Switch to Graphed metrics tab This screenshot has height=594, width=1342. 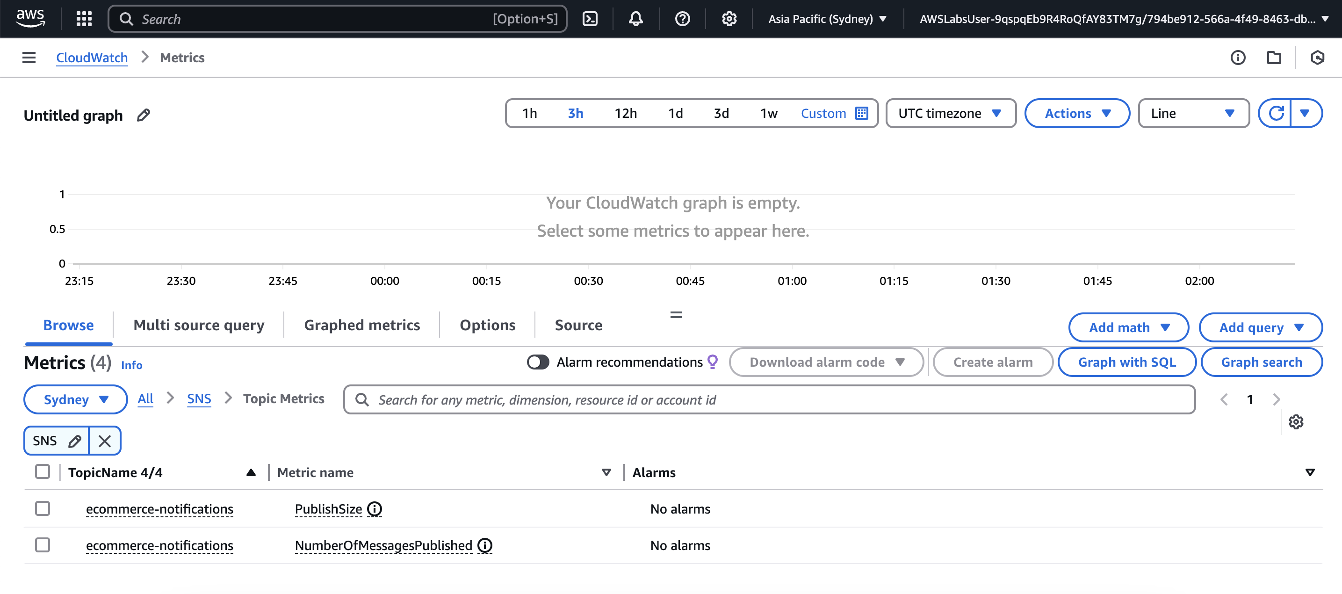pyautogui.click(x=361, y=325)
